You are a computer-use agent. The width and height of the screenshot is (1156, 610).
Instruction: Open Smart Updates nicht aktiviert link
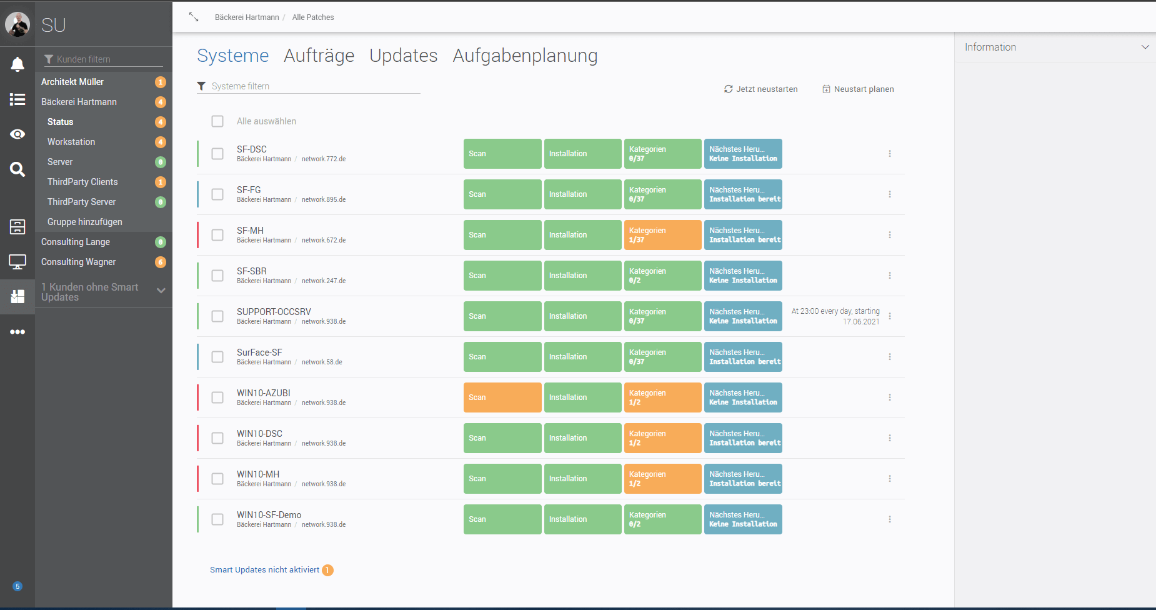pyautogui.click(x=264, y=570)
